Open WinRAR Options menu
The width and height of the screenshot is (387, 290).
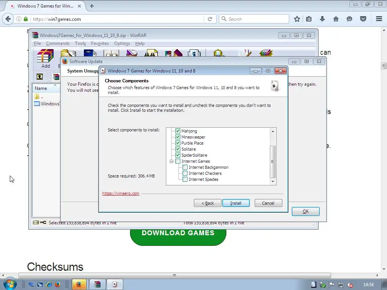pos(122,43)
